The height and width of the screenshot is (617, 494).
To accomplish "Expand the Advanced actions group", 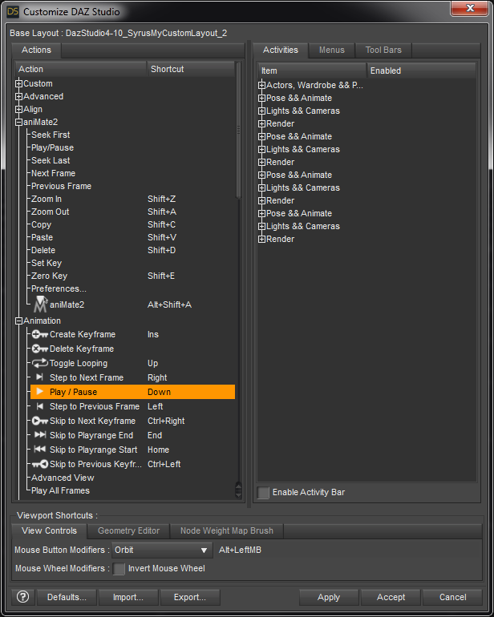I will 18,96.
